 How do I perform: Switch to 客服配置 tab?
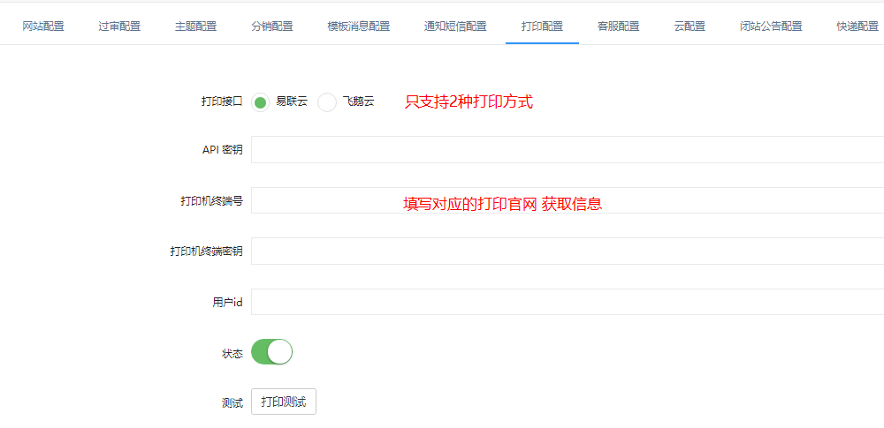619,26
